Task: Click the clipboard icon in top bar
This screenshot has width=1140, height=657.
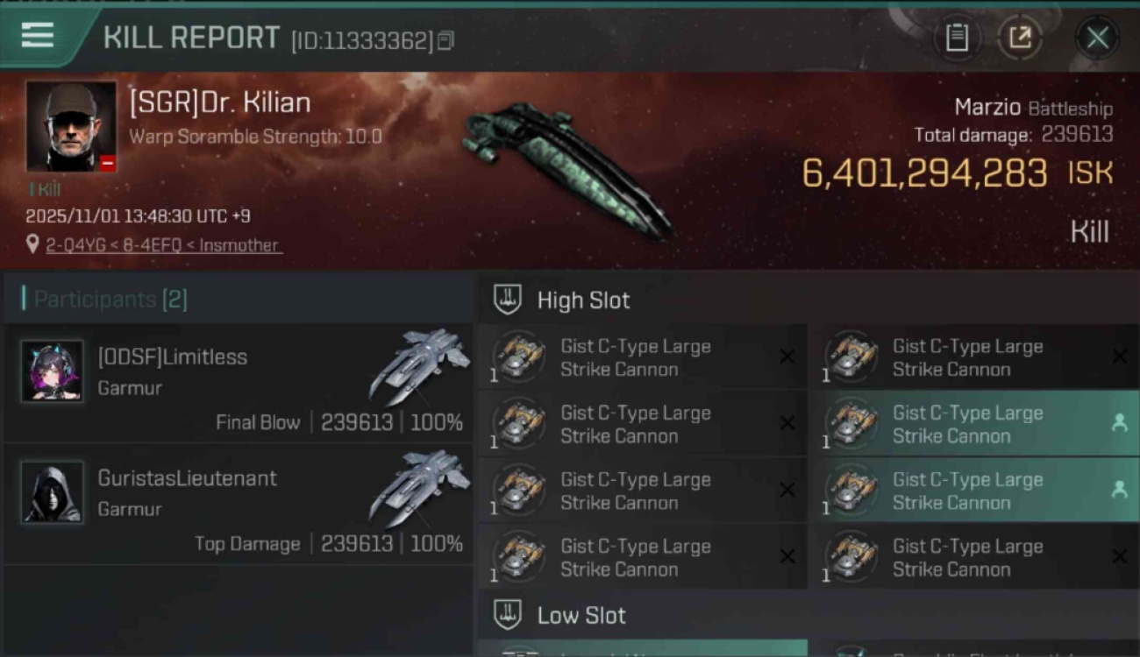Action: 957,38
